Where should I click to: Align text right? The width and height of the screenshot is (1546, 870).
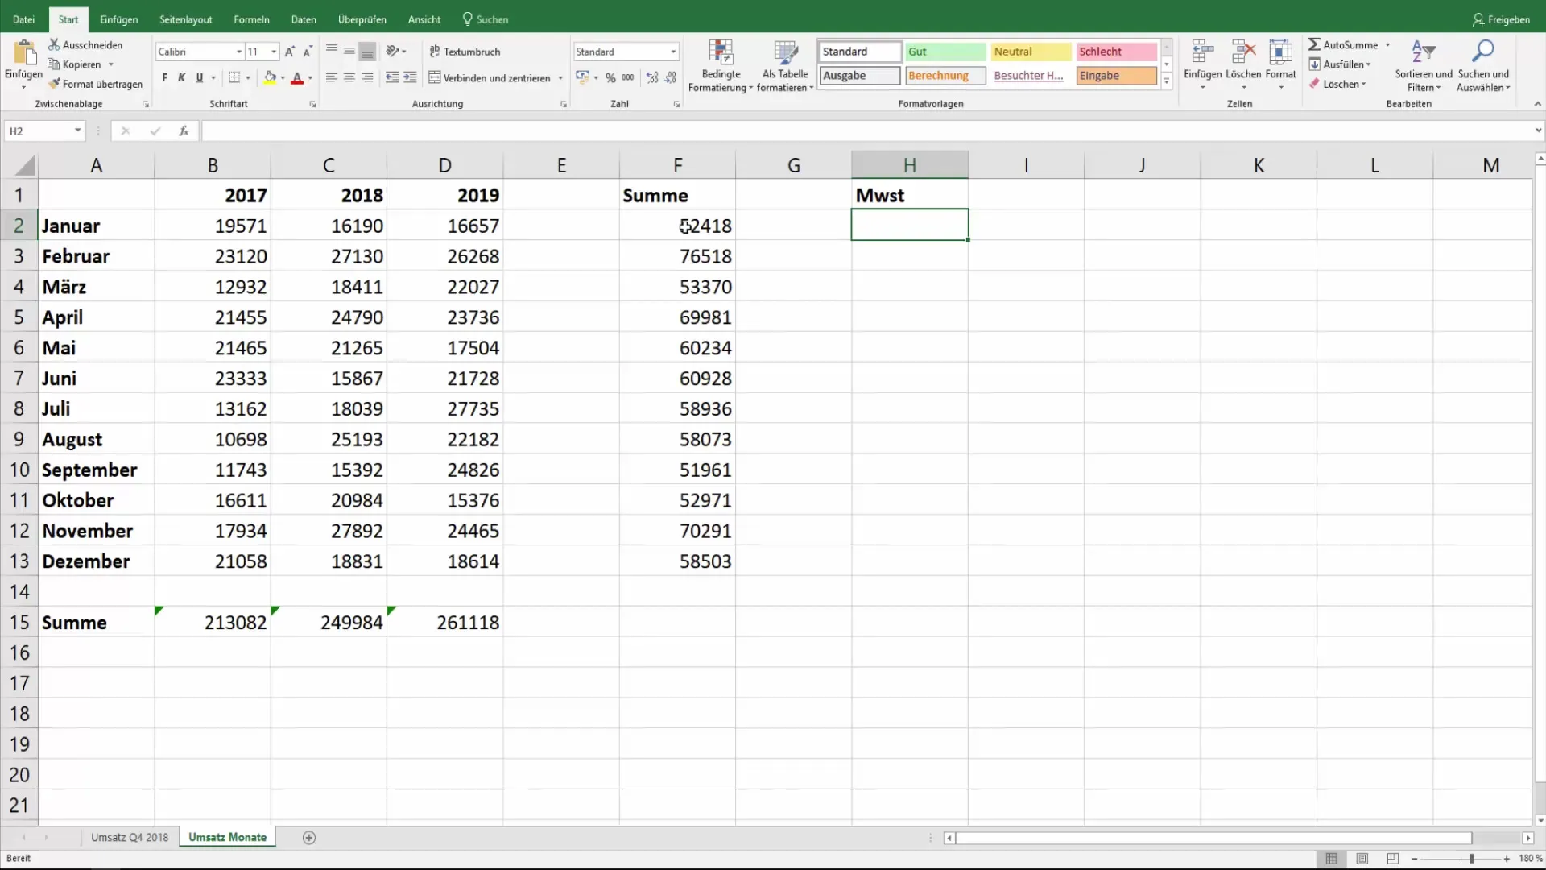[367, 78]
